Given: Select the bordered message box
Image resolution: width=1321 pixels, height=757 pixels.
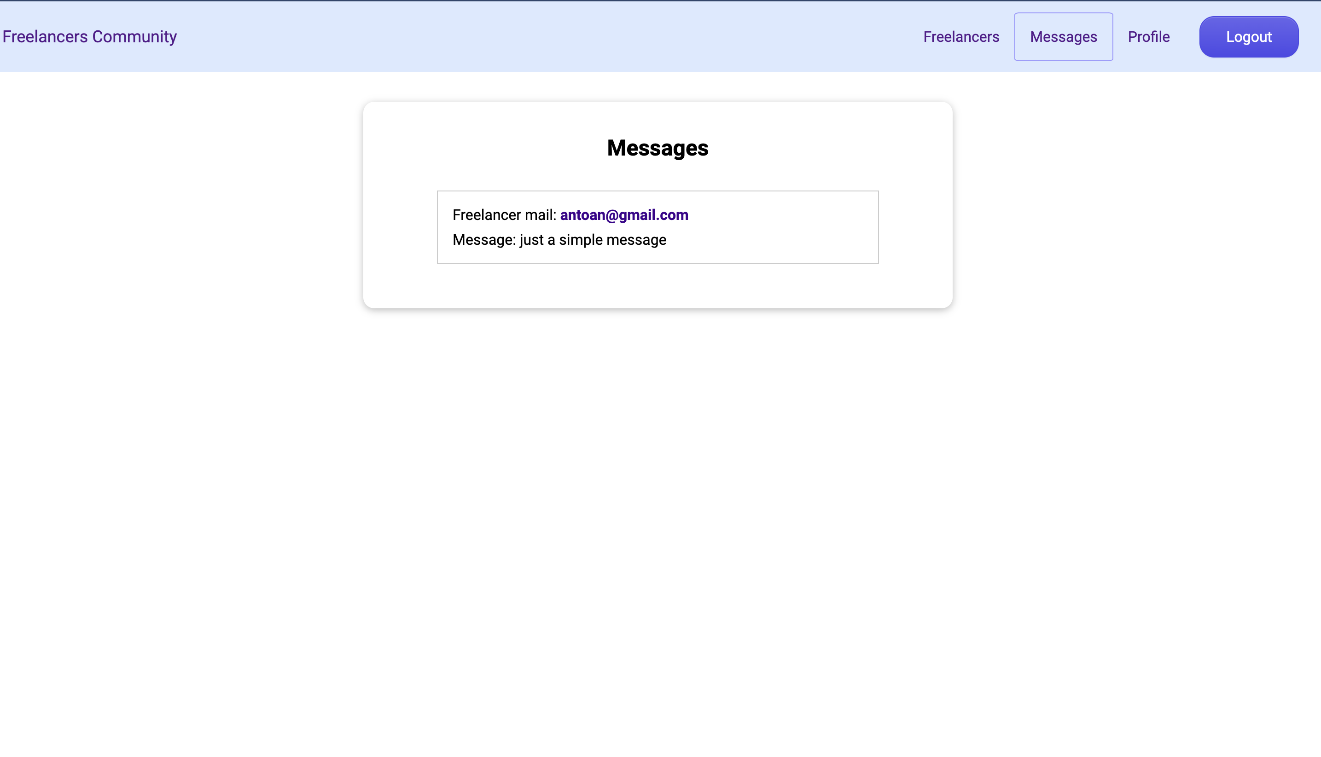Looking at the screenshot, I should coord(658,227).
